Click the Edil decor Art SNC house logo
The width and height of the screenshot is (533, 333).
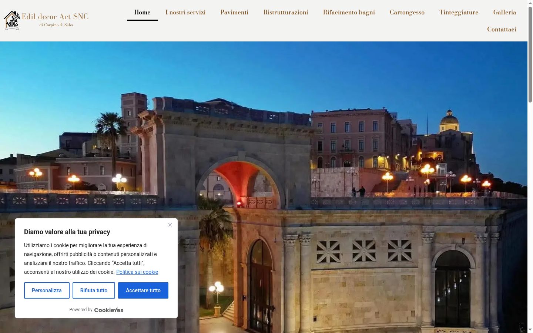coord(12,20)
